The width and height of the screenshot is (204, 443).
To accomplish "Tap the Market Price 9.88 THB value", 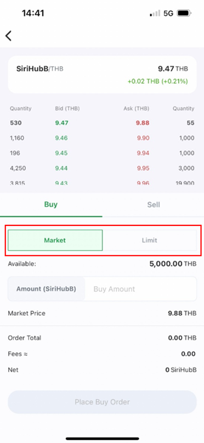I will [x=182, y=313].
